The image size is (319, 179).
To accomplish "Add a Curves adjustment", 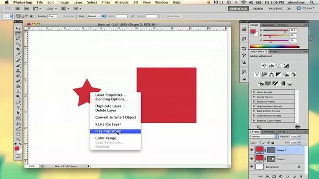I will tap(279, 66).
